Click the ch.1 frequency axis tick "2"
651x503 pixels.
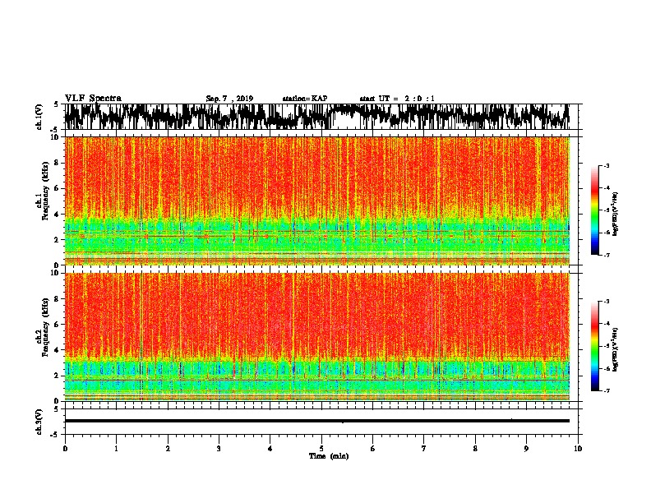(58, 240)
